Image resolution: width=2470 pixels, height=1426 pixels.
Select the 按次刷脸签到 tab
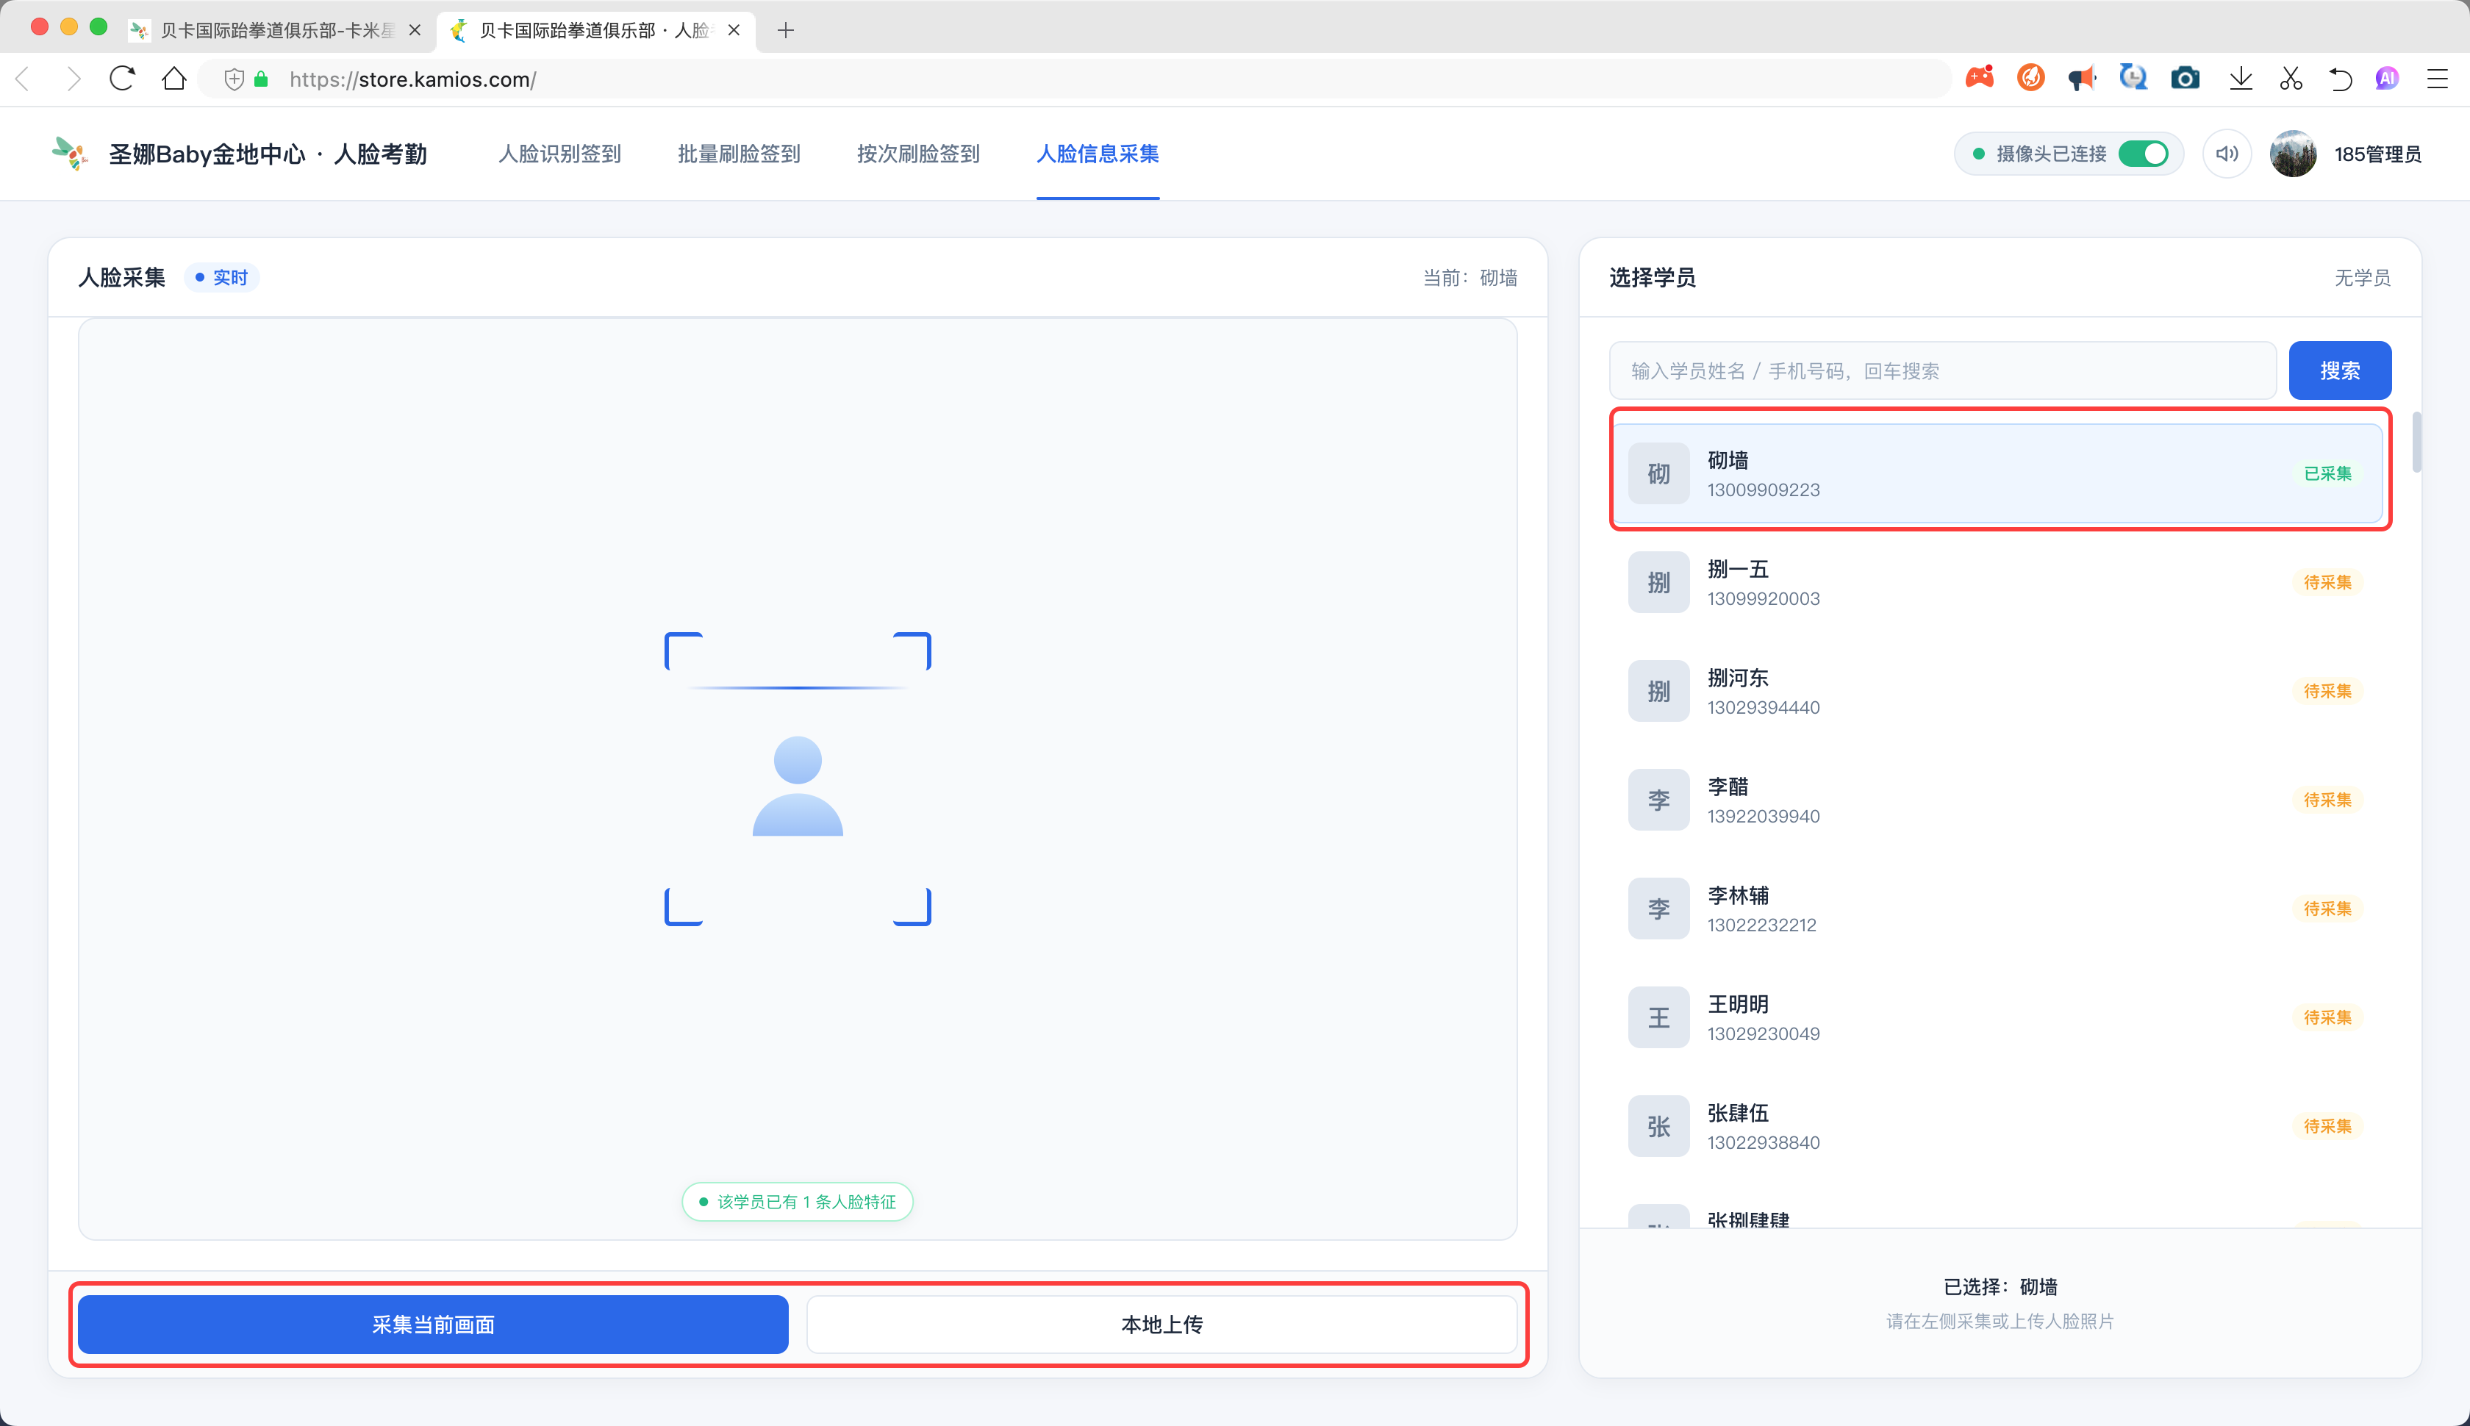(917, 154)
